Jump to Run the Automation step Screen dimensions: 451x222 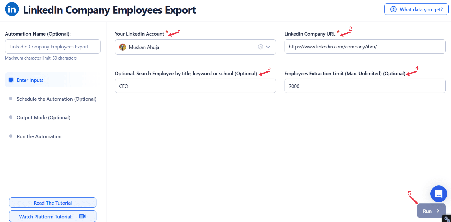point(39,136)
